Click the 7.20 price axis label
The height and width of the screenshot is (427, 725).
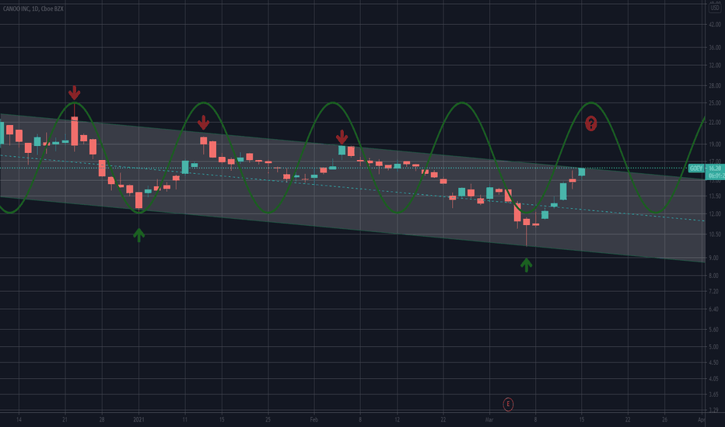[x=715, y=292]
